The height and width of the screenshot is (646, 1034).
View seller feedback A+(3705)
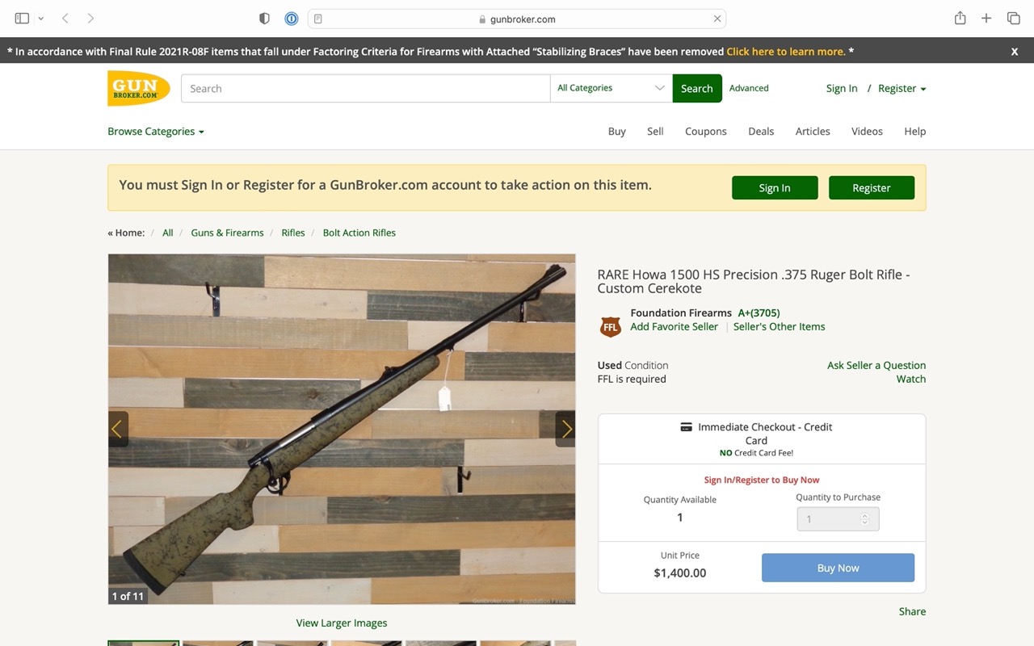point(759,313)
